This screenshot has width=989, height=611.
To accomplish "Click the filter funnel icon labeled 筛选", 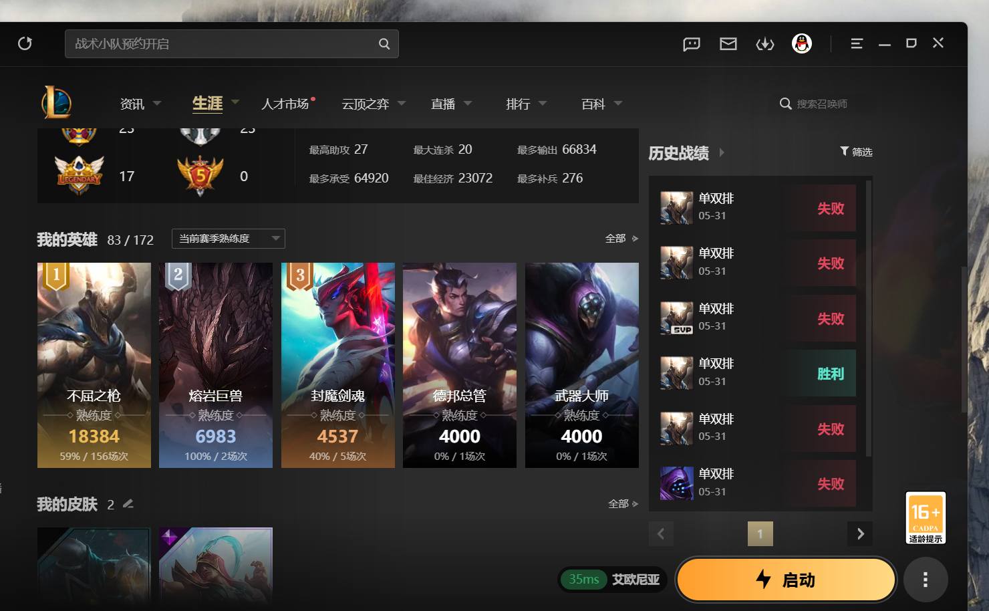I will [x=845, y=151].
